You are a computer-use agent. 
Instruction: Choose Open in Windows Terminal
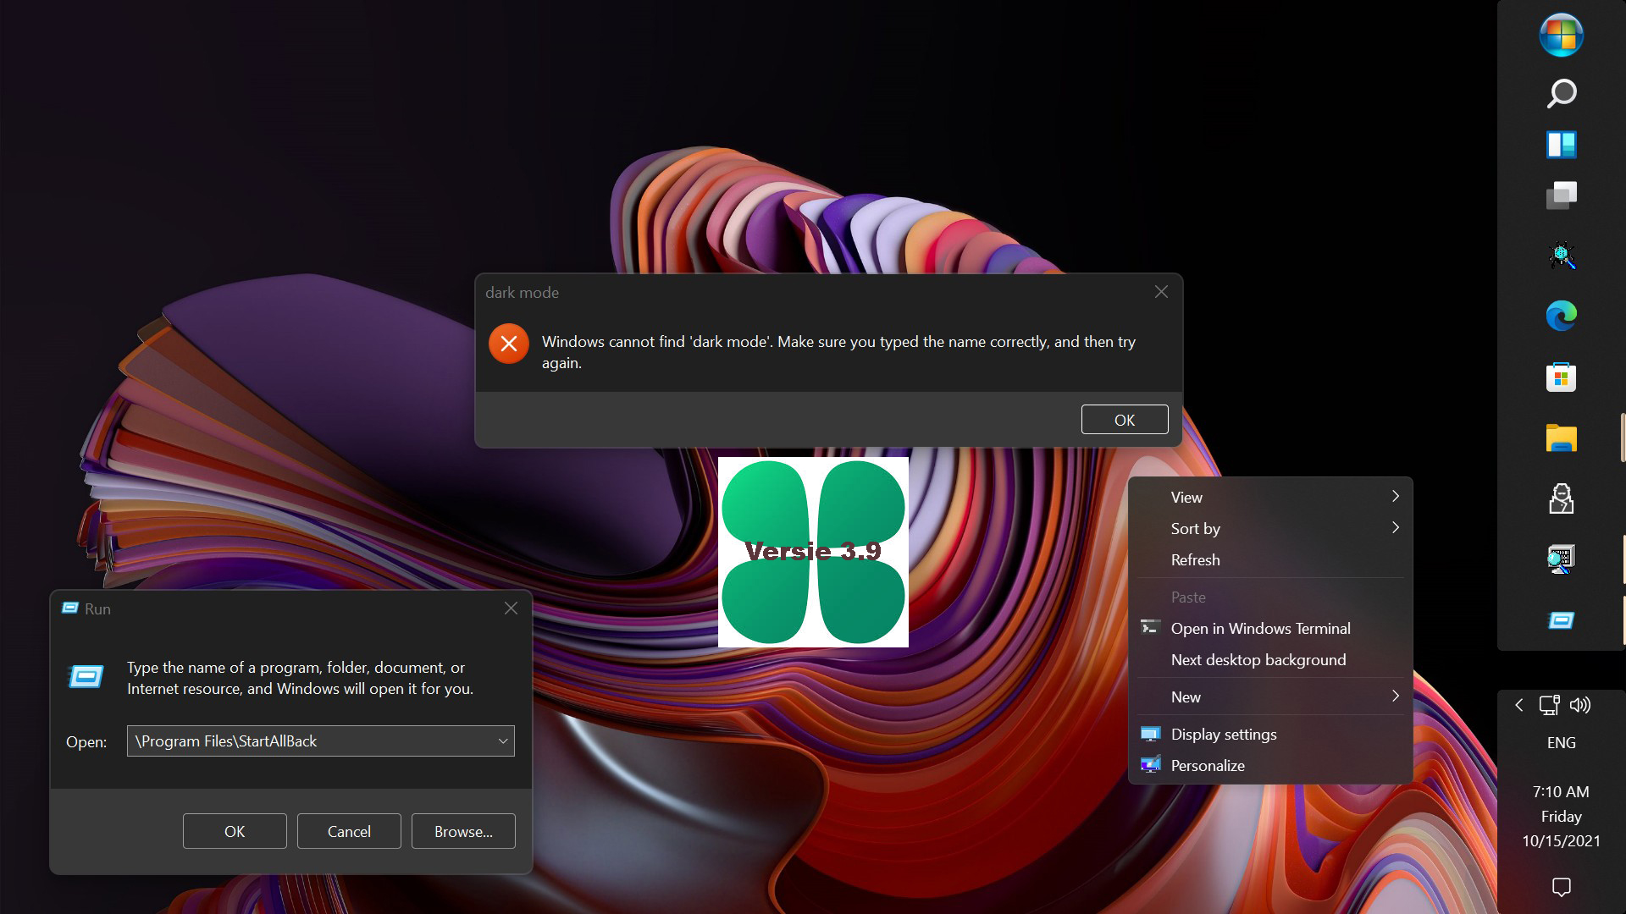1270,628
